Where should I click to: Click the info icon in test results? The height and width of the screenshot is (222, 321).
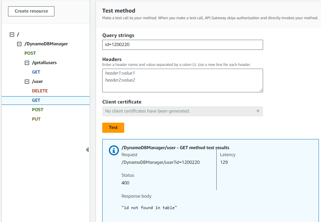[114, 150]
